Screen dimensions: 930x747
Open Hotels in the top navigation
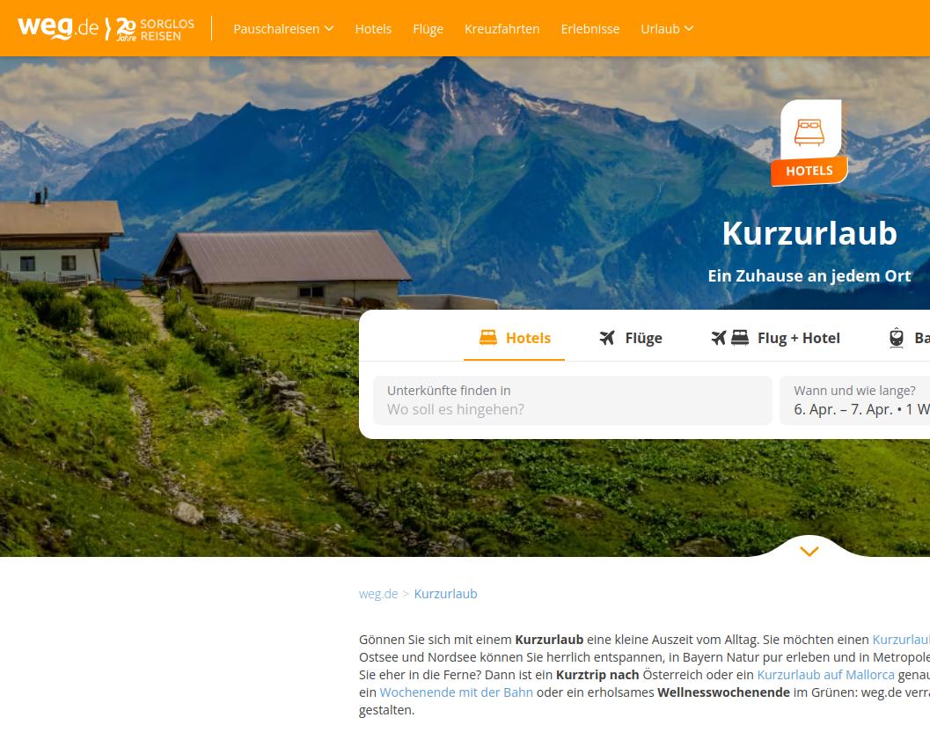click(373, 28)
